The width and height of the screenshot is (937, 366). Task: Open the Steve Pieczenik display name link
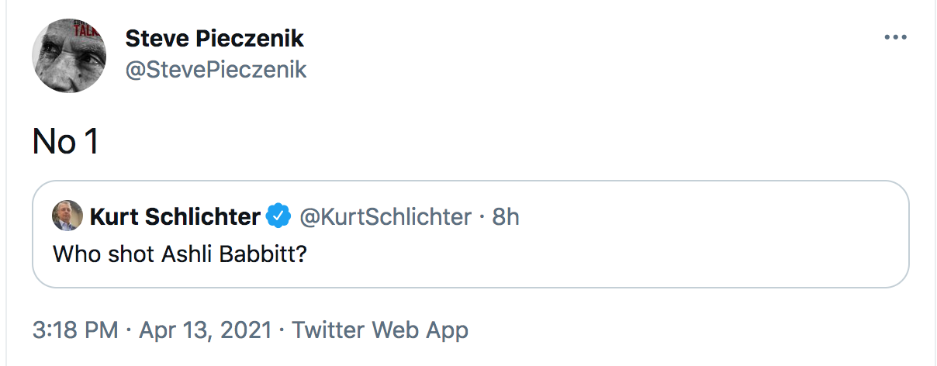click(x=215, y=37)
